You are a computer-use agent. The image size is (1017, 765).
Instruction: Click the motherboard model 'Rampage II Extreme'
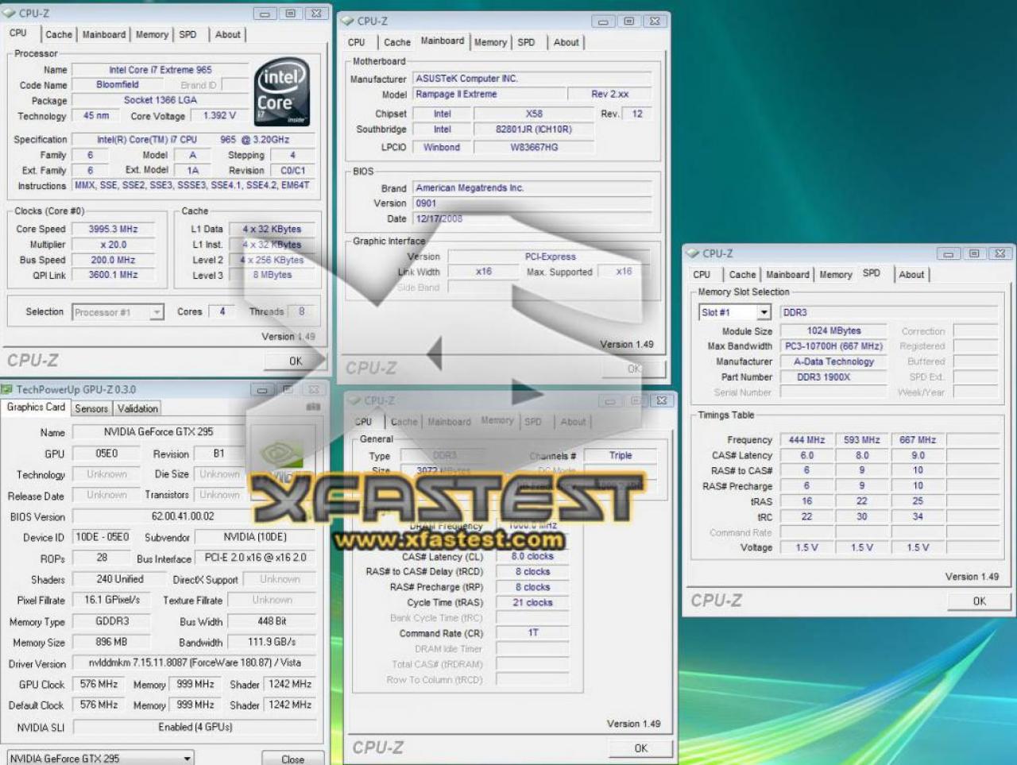click(489, 94)
